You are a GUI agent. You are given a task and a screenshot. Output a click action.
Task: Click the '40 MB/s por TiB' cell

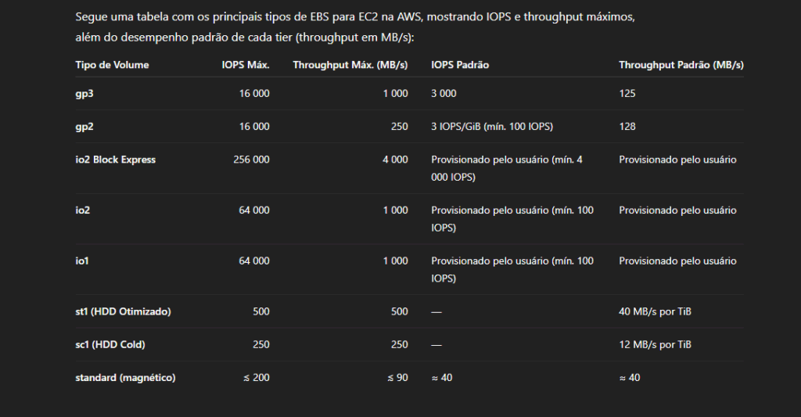coord(655,311)
